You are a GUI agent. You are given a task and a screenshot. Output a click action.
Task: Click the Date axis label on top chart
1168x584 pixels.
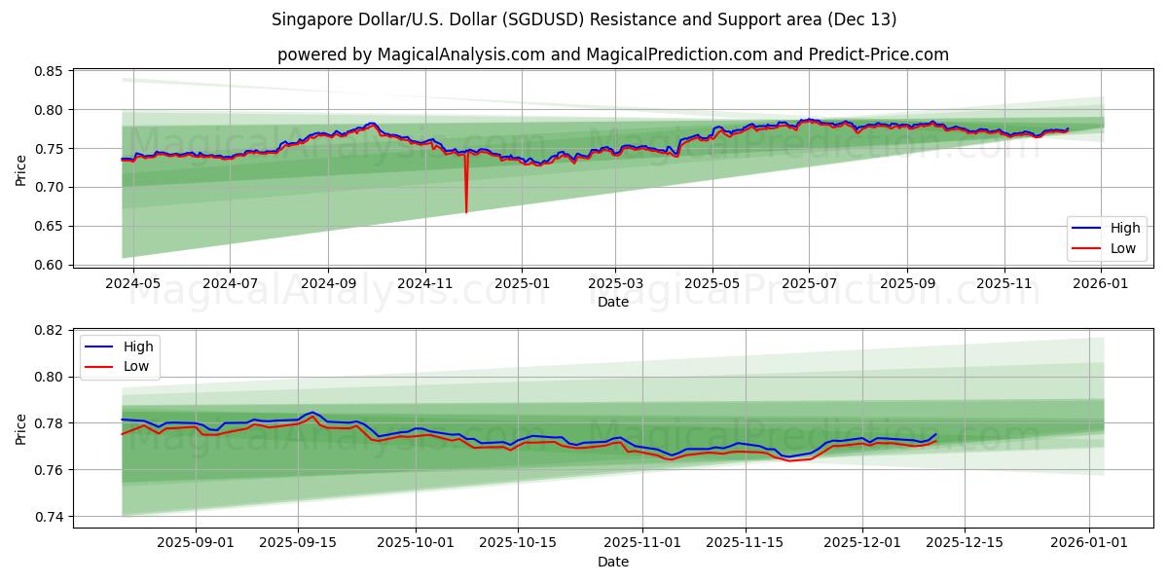[611, 303]
